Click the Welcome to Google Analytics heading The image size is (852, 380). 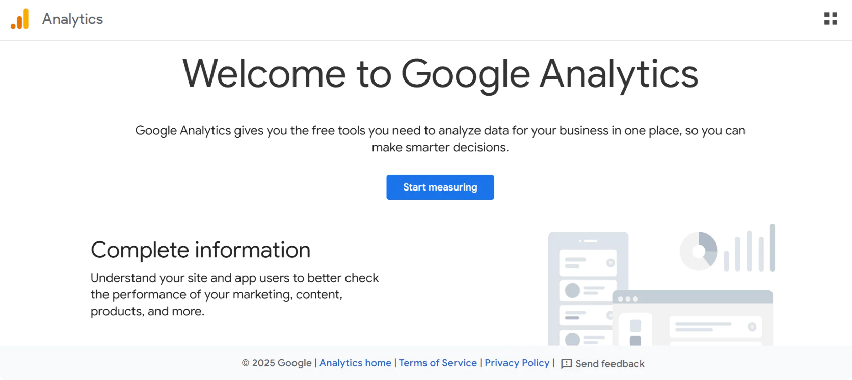[440, 74]
